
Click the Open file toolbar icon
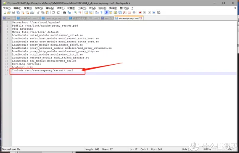pos(9,13)
